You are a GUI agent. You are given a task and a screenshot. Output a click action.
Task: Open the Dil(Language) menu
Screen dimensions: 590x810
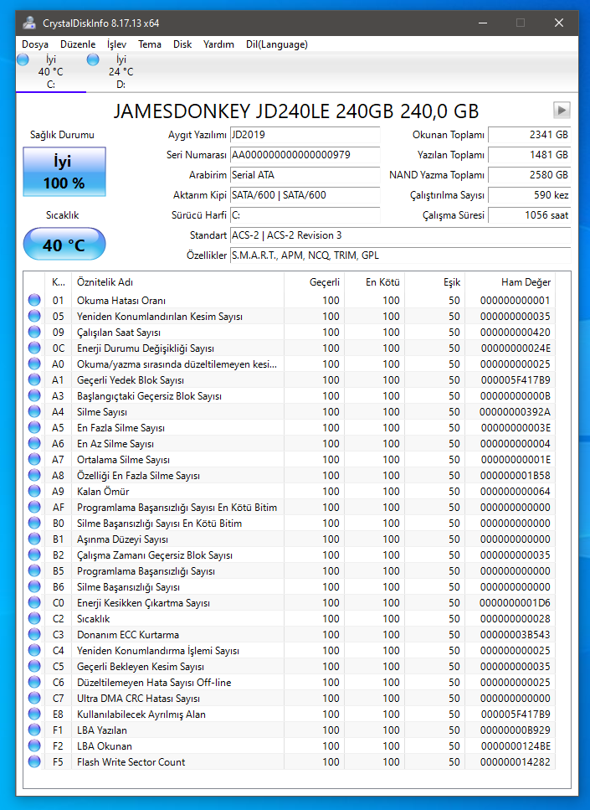pos(277,44)
